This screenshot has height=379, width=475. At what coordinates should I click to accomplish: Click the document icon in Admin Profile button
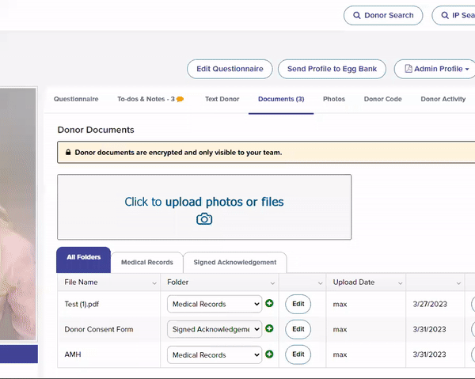click(x=408, y=70)
